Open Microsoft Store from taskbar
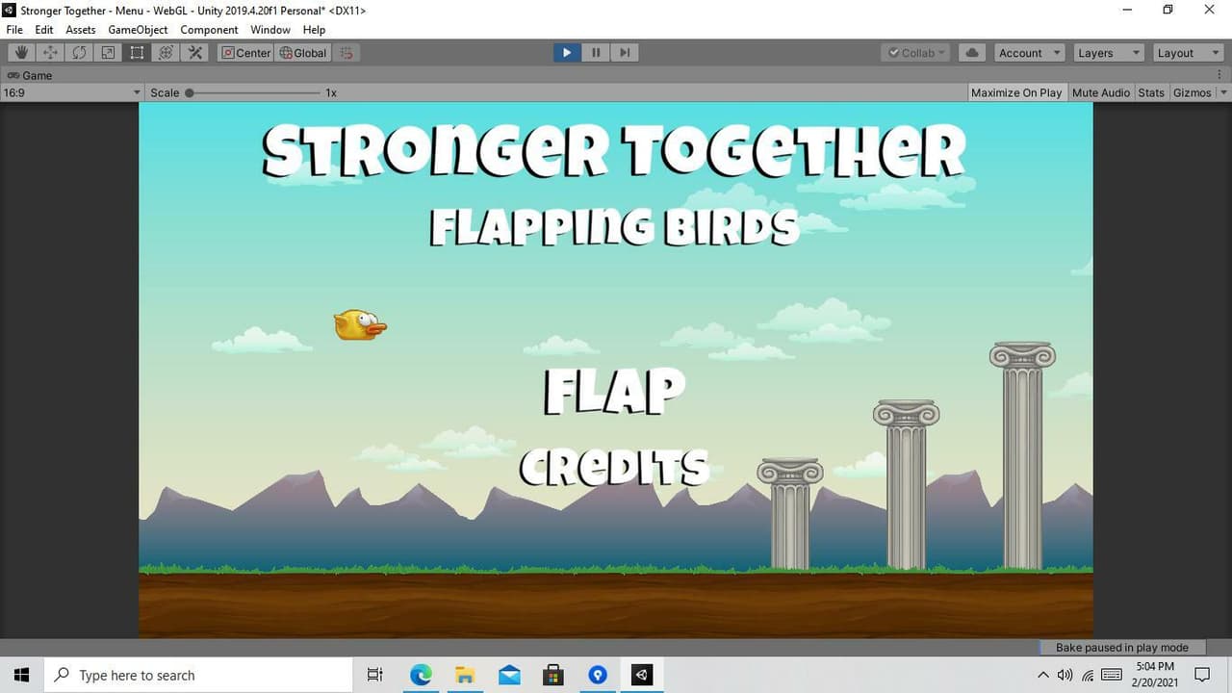 [x=553, y=675]
